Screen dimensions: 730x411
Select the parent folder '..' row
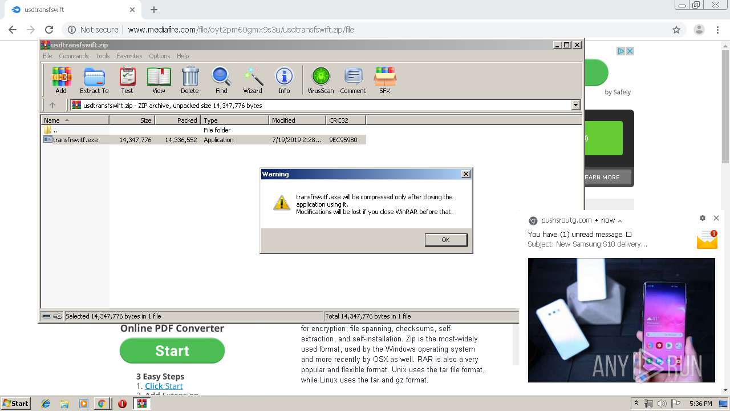(204, 130)
